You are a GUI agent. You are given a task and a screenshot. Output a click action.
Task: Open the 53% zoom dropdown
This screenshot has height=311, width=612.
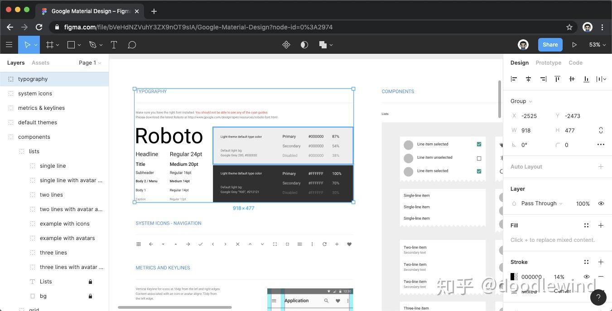pyautogui.click(x=598, y=45)
